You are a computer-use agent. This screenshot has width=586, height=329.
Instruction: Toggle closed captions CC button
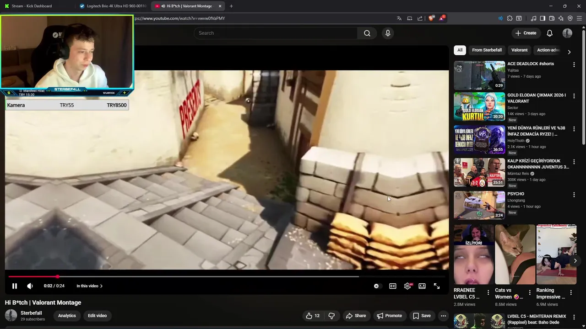(393, 286)
